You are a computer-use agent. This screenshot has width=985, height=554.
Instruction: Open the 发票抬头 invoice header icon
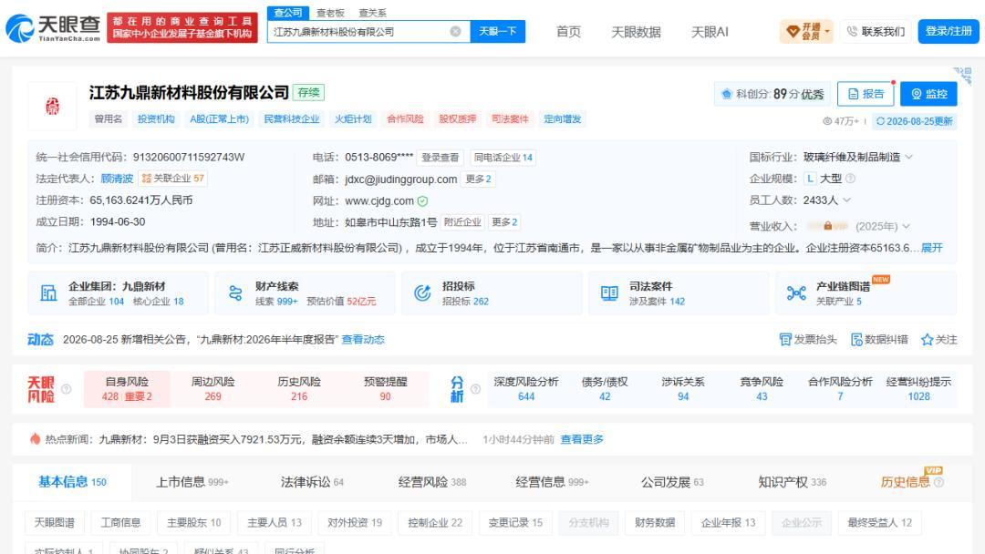[x=784, y=340]
